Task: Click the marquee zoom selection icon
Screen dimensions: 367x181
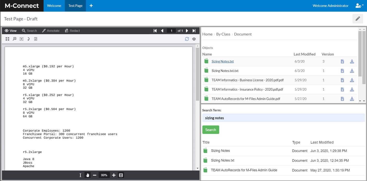Action: point(22,39)
